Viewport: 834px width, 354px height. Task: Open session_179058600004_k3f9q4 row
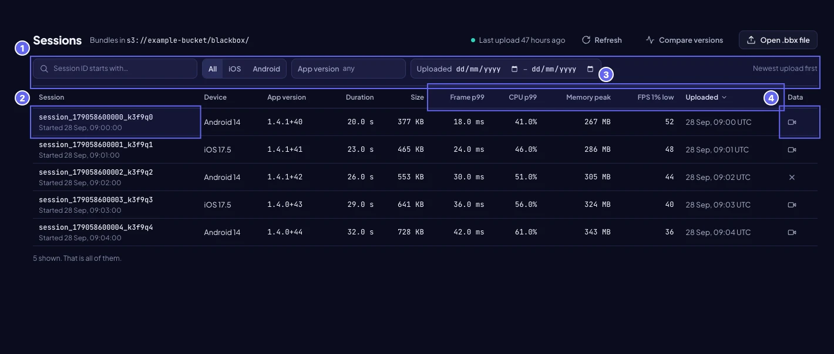(x=425, y=232)
